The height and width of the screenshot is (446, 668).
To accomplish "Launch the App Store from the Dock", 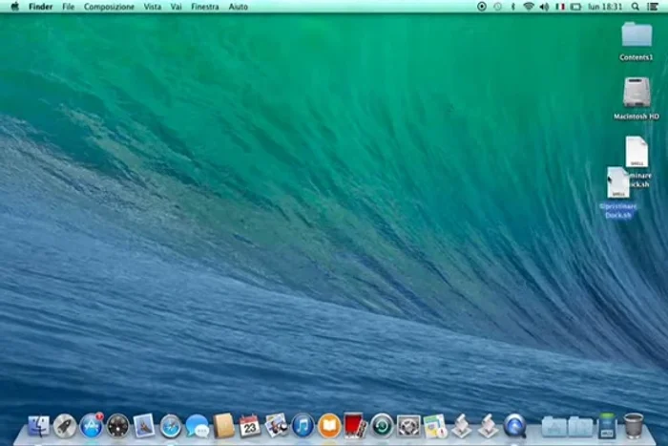I will click(92, 425).
